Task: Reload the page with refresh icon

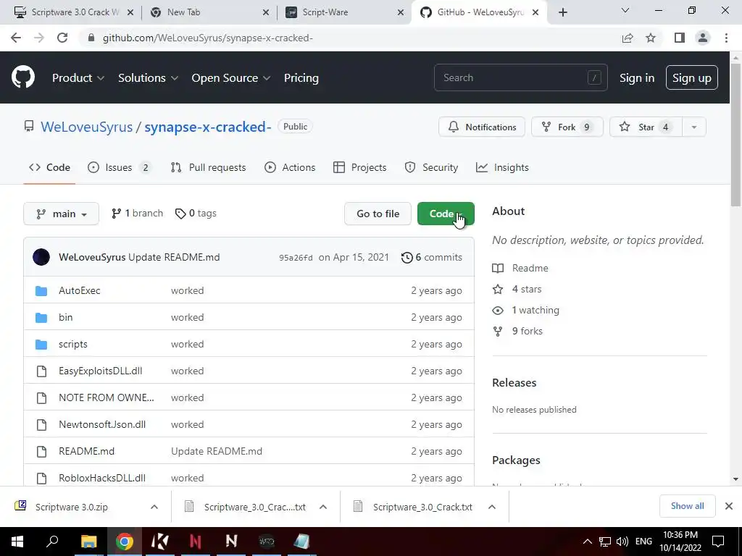Action: pyautogui.click(x=62, y=38)
